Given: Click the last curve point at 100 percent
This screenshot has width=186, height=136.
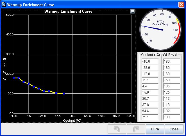Looking at the screenshot, I should click(64, 94).
